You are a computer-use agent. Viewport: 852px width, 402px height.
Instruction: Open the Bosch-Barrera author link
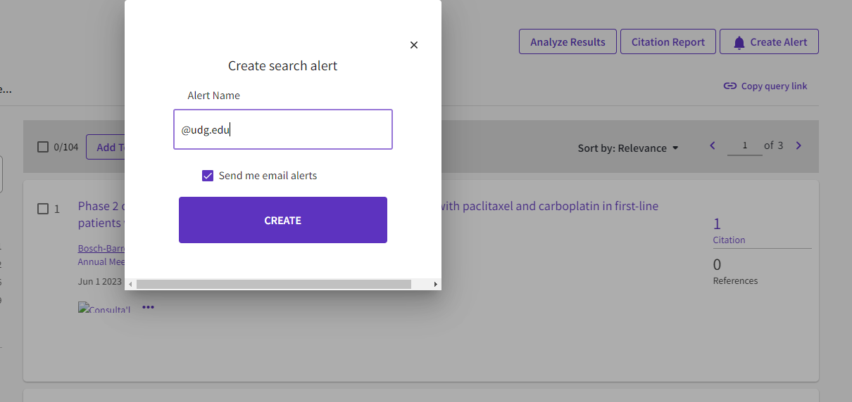[x=101, y=249]
